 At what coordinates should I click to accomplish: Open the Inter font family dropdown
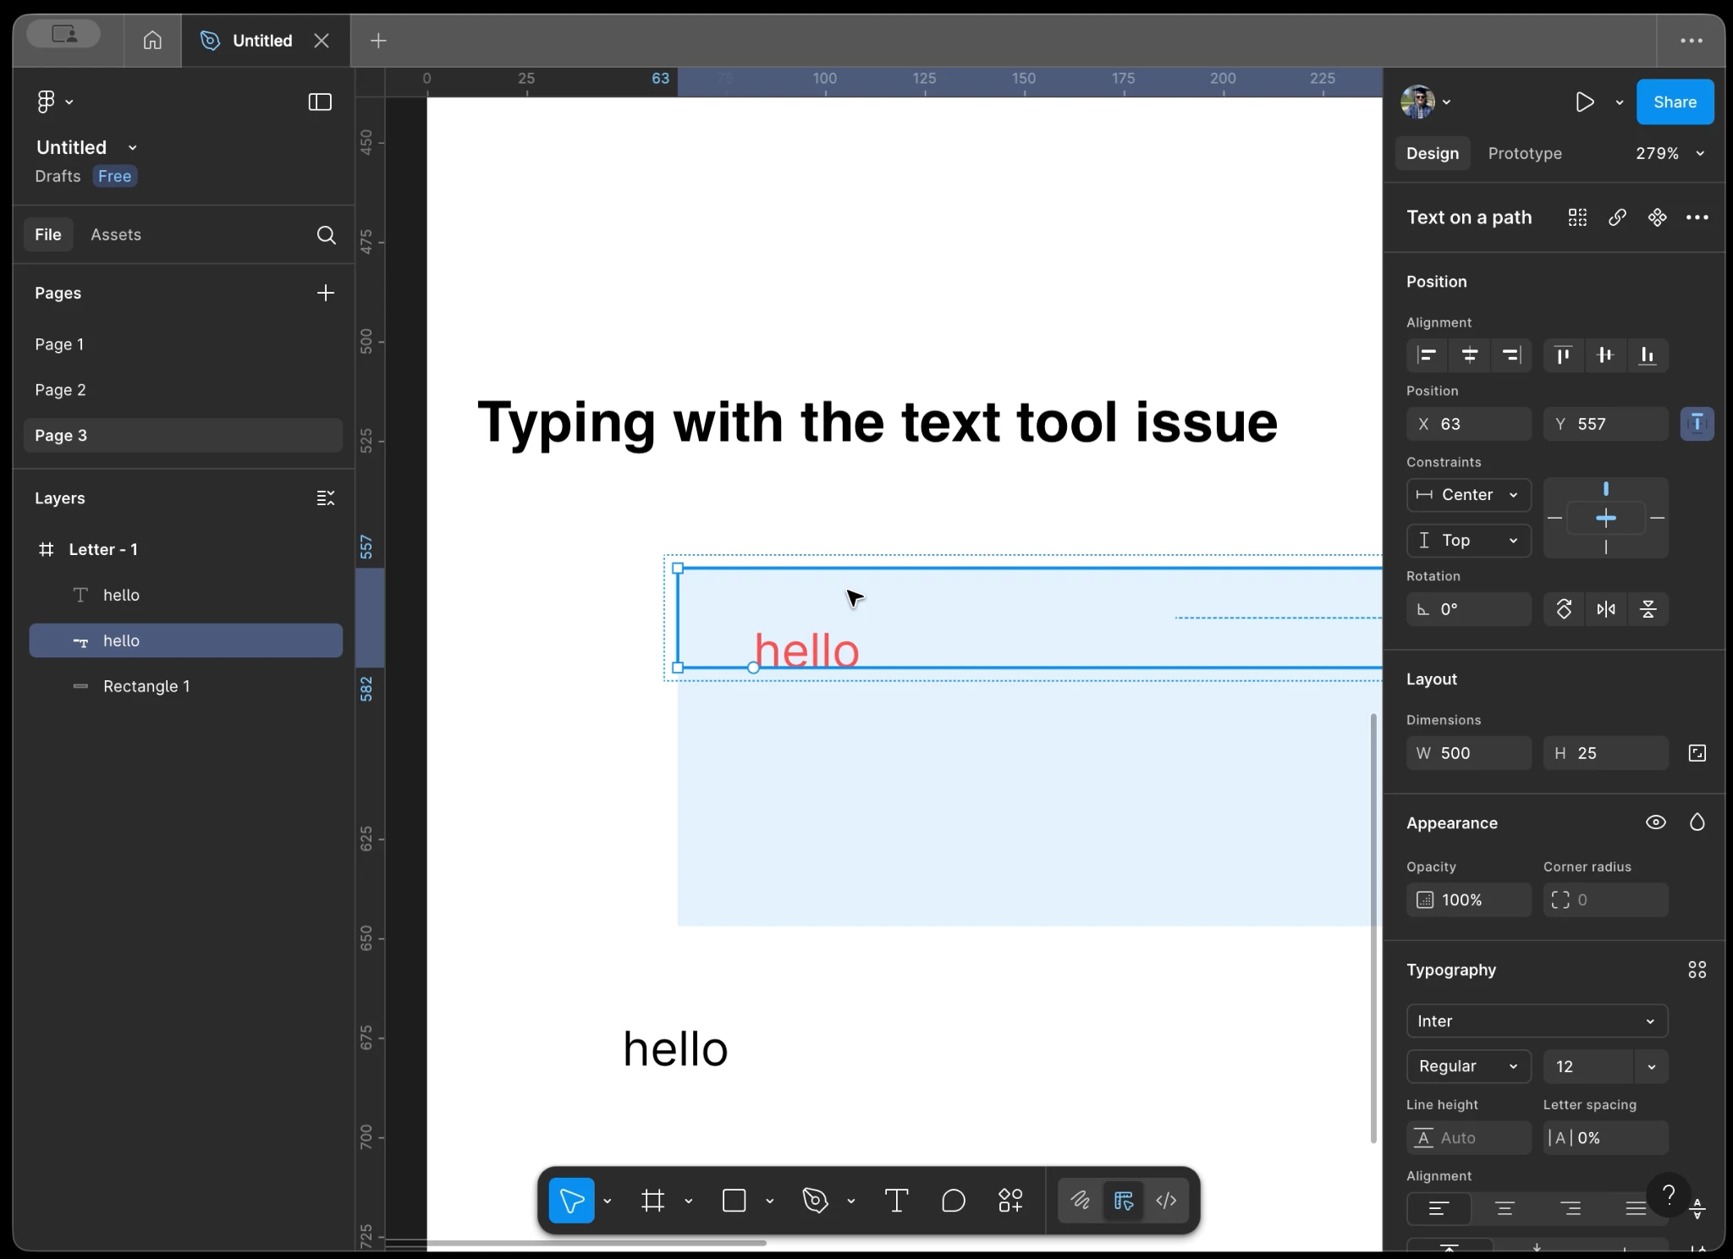pos(1536,1021)
